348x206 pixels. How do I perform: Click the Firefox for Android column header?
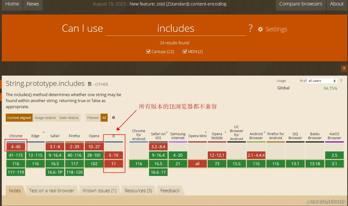[x=276, y=136]
